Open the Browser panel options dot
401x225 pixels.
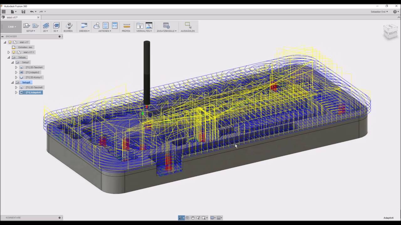(60, 37)
